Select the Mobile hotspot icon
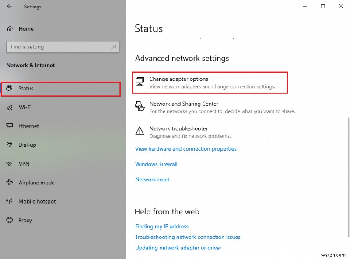350x259 pixels. coord(9,201)
